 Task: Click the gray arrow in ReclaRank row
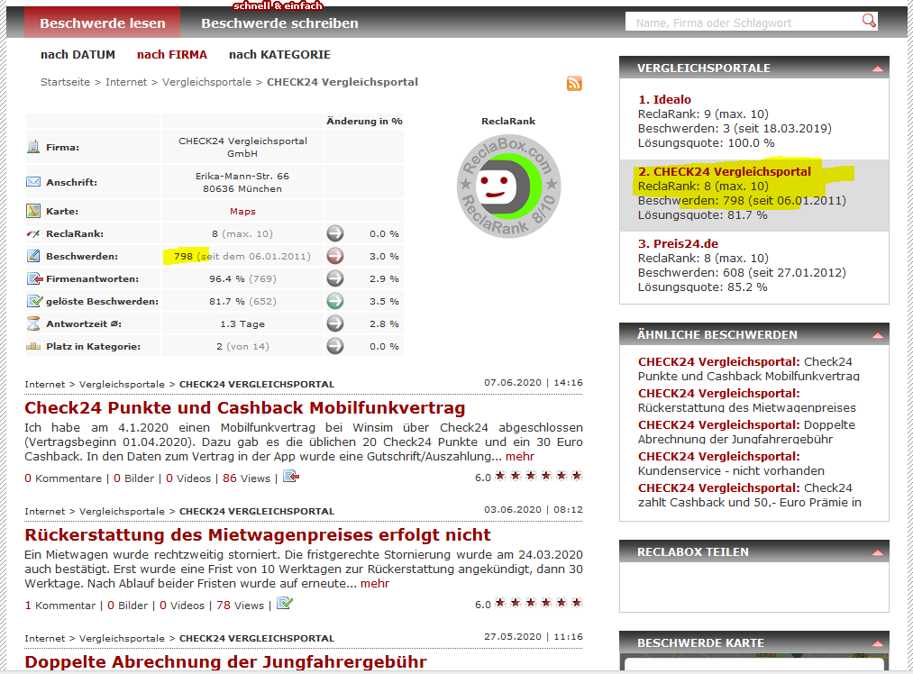(x=335, y=233)
